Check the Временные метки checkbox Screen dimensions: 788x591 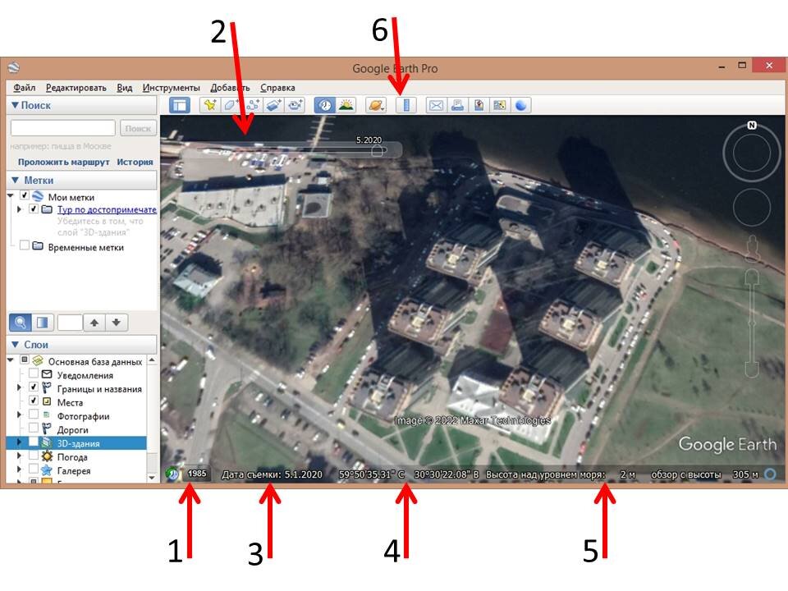pyautogui.click(x=24, y=245)
